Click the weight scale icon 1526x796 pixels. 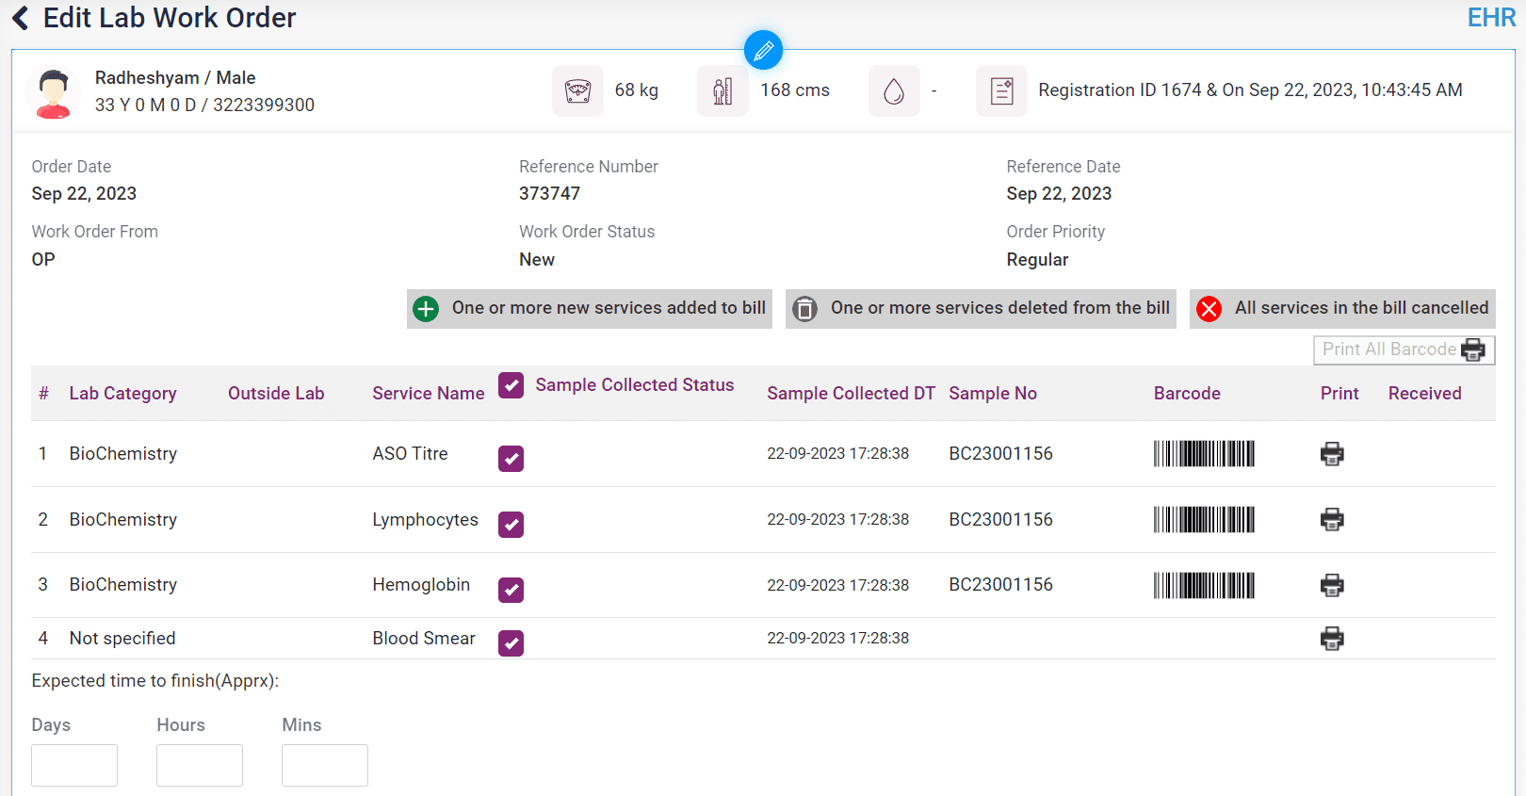[x=577, y=91]
